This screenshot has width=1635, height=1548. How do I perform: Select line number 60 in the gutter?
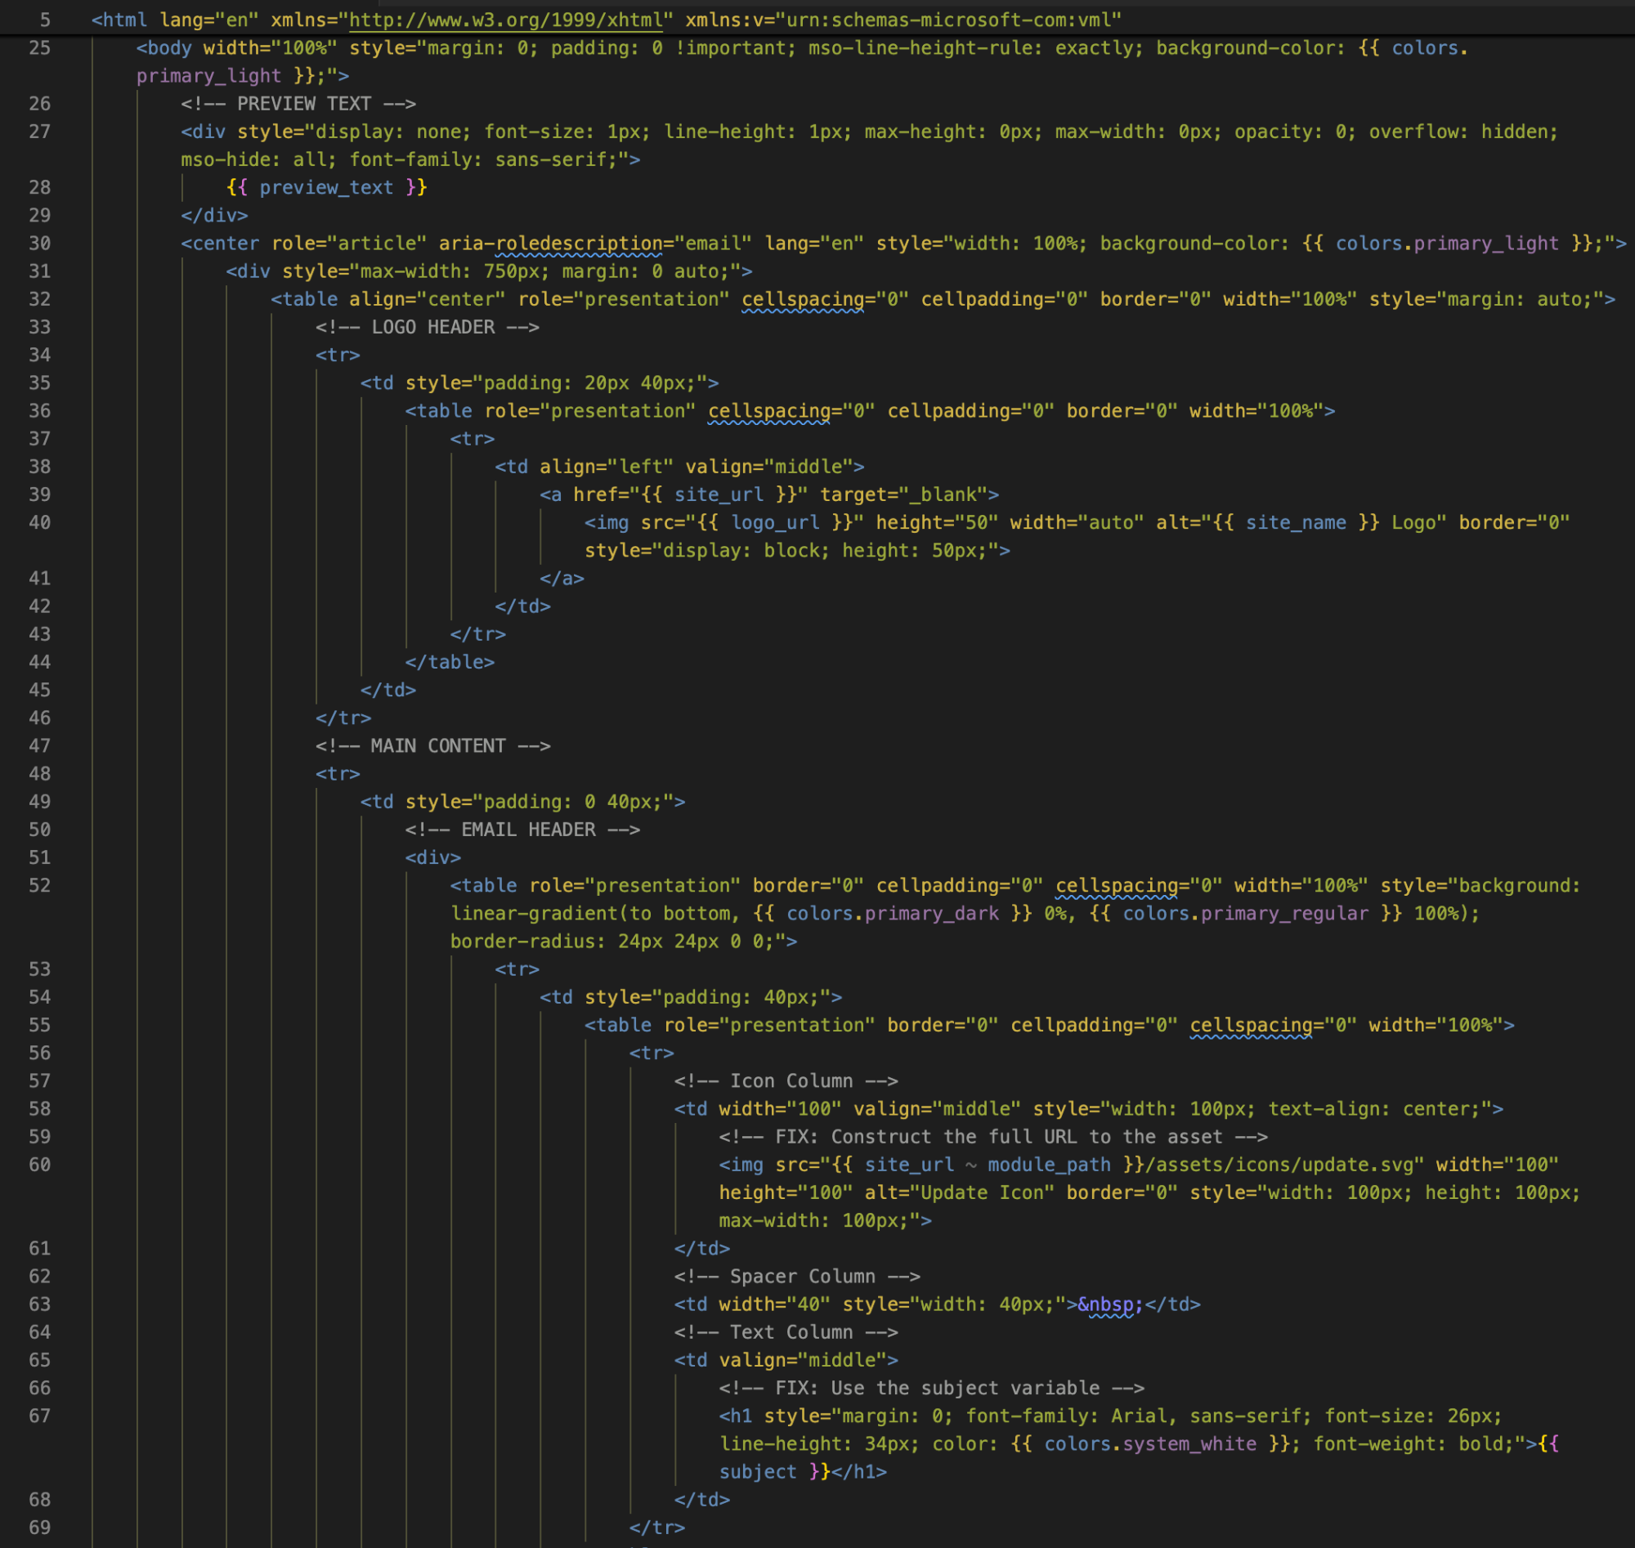point(39,1165)
